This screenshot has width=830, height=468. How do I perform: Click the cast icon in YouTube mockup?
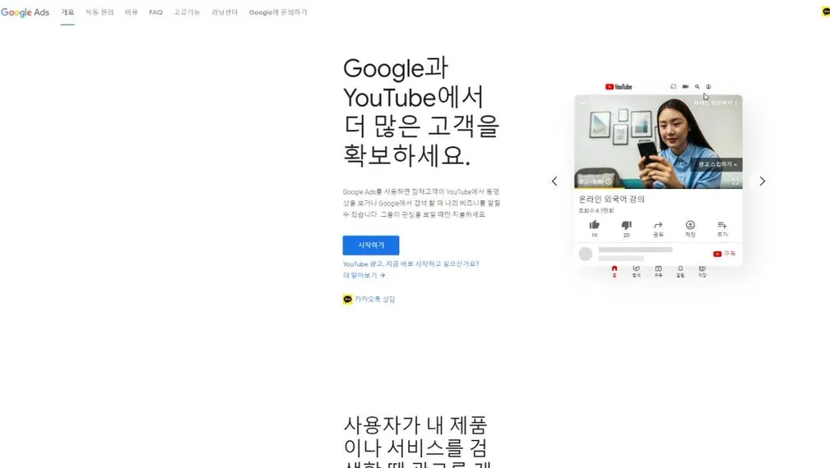tap(674, 87)
